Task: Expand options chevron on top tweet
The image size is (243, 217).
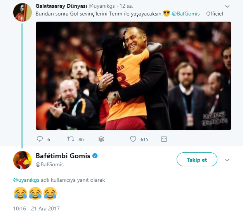Action: [x=227, y=7]
